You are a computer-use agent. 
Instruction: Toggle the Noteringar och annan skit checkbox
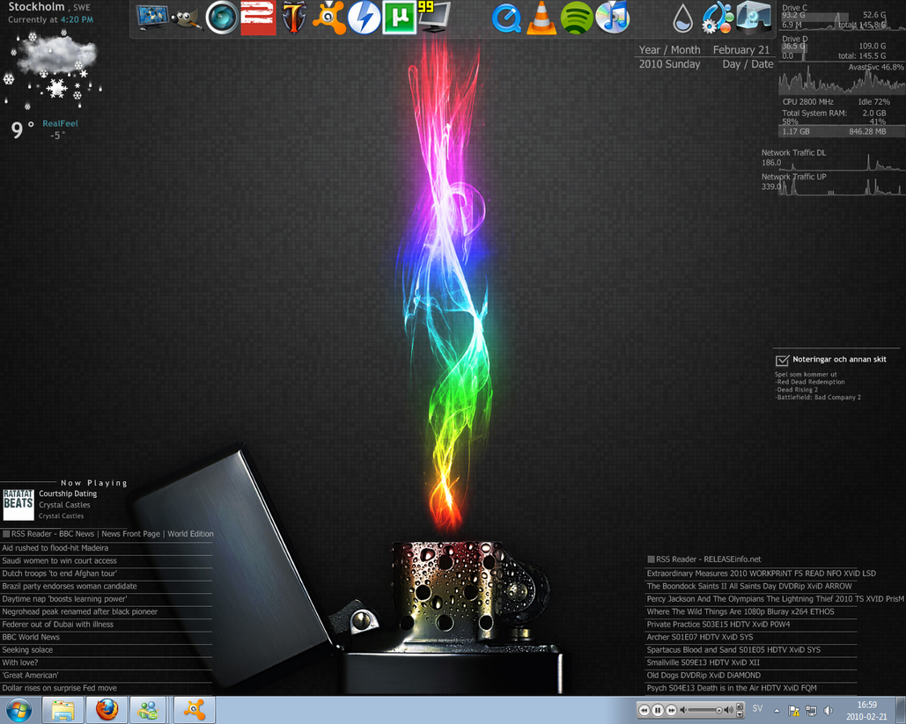point(782,360)
